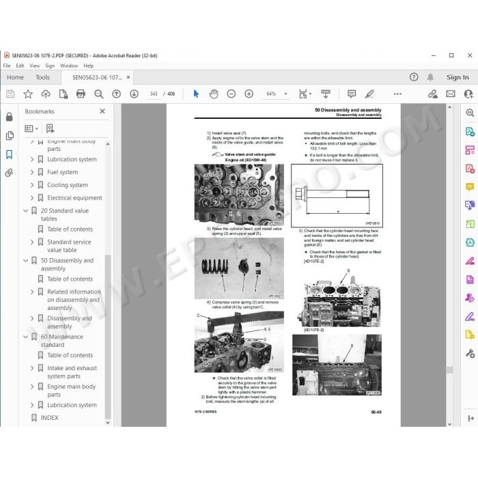478x478 pixels.
Task: Share a link to this file
Action: pyautogui.click(x=432, y=94)
